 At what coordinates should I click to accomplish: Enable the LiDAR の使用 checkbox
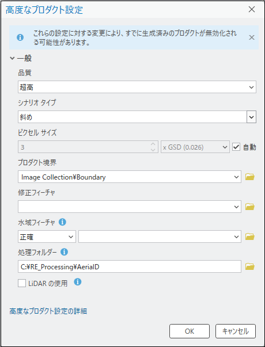pyautogui.click(x=22, y=283)
